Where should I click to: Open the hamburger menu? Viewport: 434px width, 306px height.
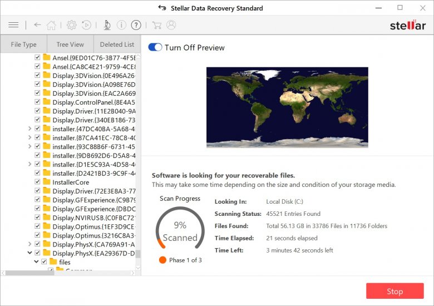13,25
